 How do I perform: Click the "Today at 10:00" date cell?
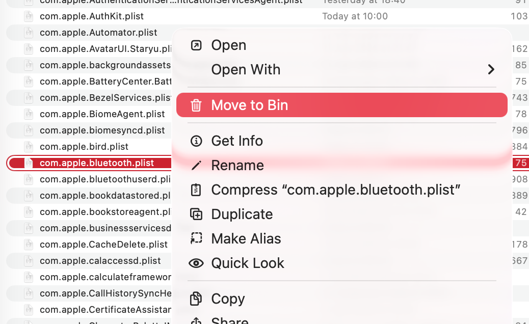[x=355, y=16]
